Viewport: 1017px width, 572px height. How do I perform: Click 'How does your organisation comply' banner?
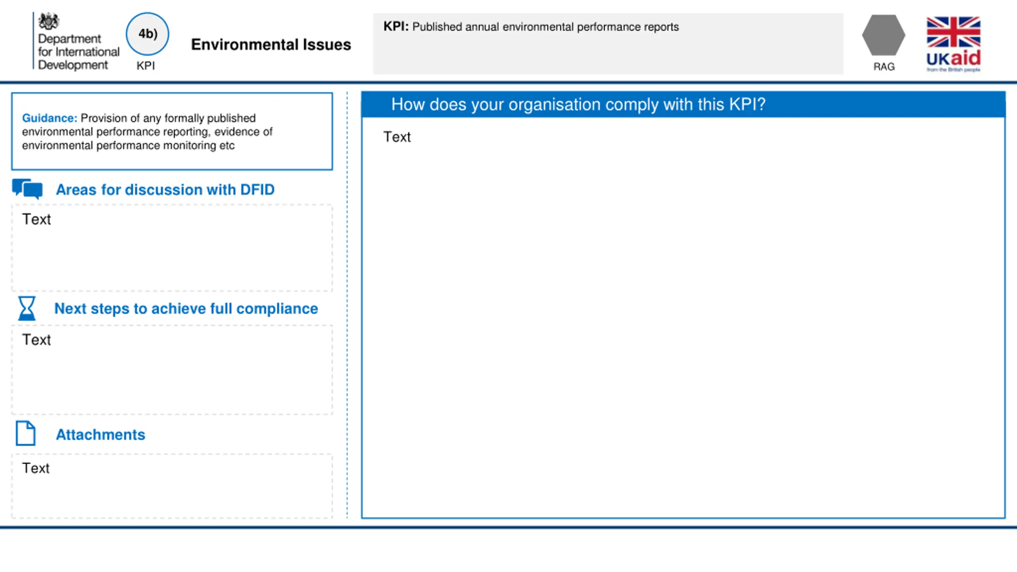pyautogui.click(x=683, y=104)
